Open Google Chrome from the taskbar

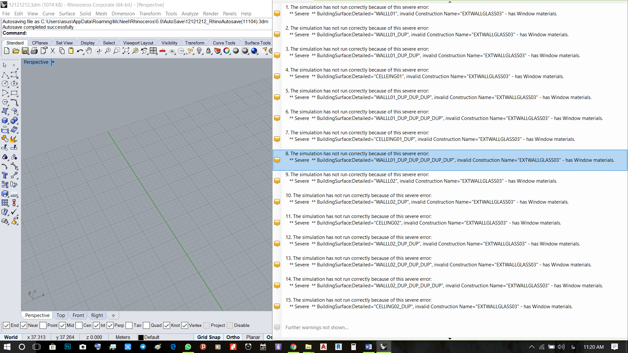[293, 347]
